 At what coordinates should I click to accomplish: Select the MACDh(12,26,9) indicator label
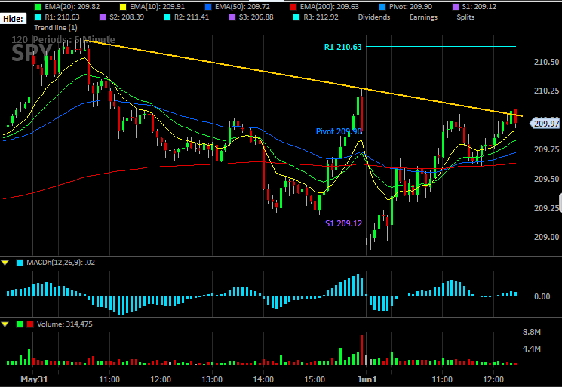60,263
